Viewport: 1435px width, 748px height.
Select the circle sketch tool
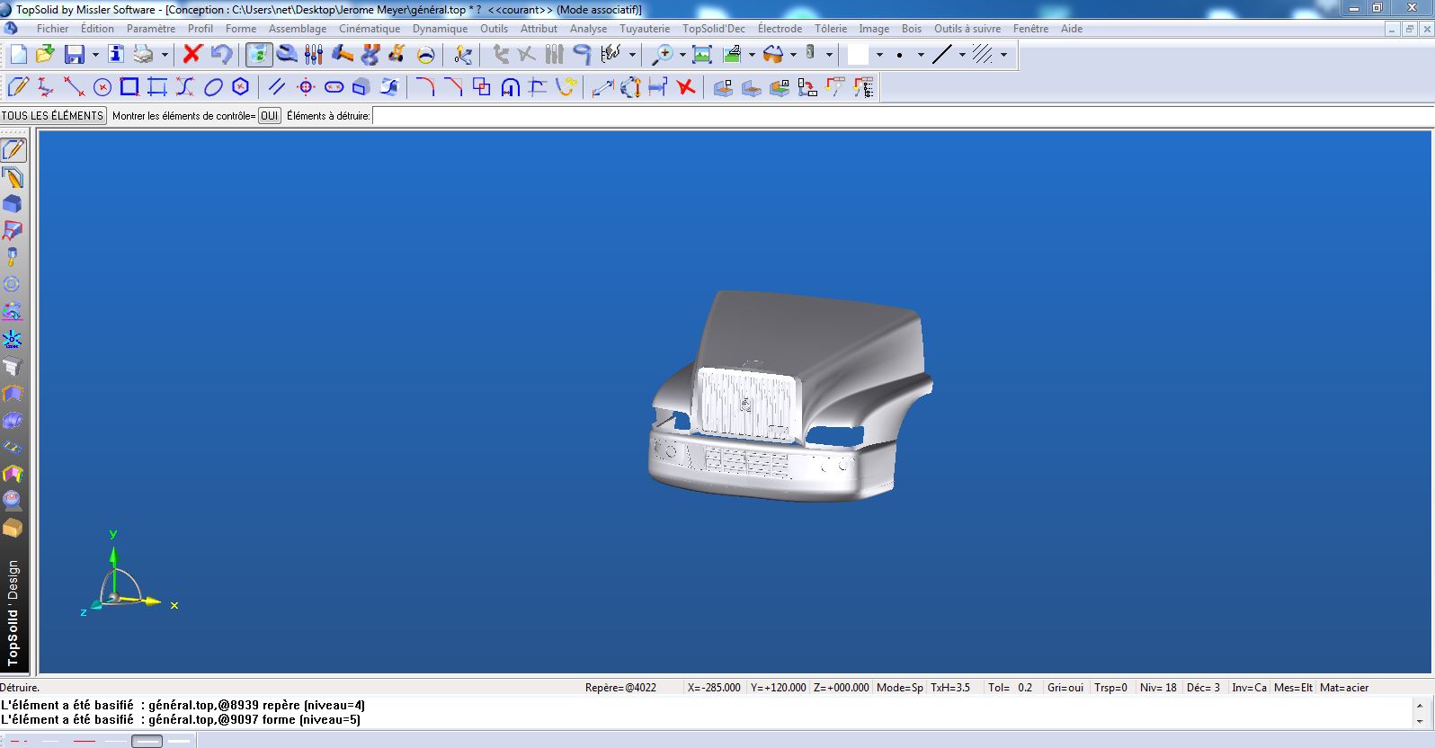(102, 87)
